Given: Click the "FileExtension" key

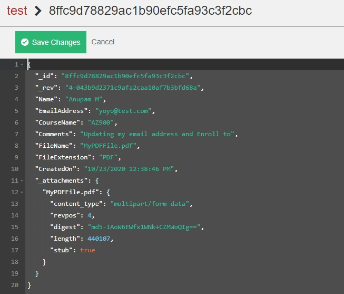Looking at the screenshot, I should 63,157.
